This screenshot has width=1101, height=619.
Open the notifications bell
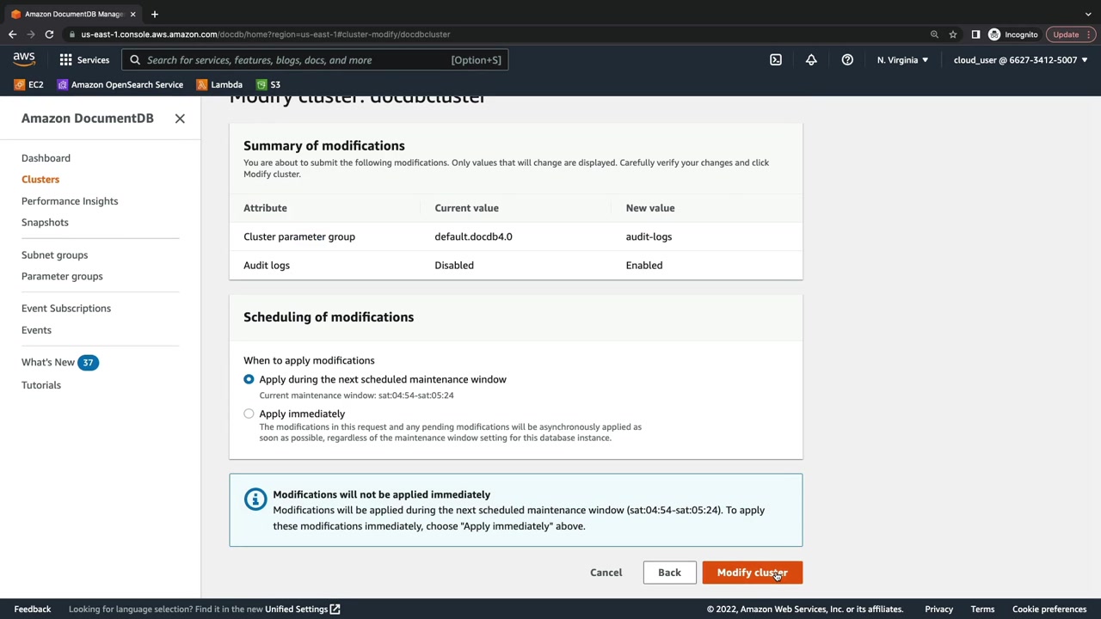click(811, 60)
